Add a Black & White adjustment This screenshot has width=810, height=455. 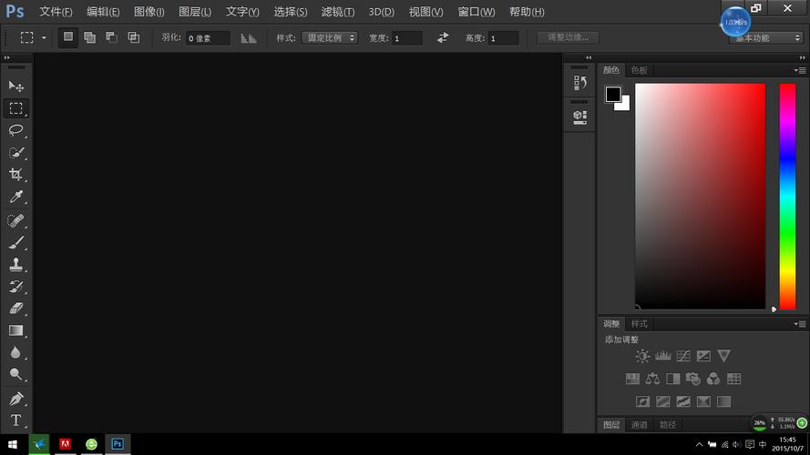tap(673, 379)
